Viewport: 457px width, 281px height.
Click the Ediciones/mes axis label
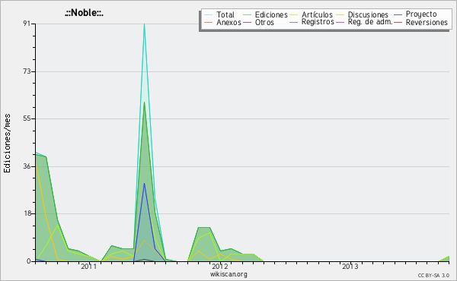point(7,144)
